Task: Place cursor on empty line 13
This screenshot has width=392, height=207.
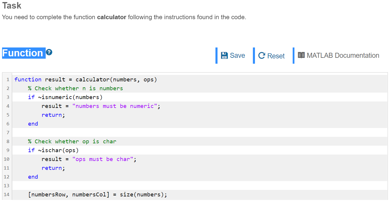Action: [200, 185]
